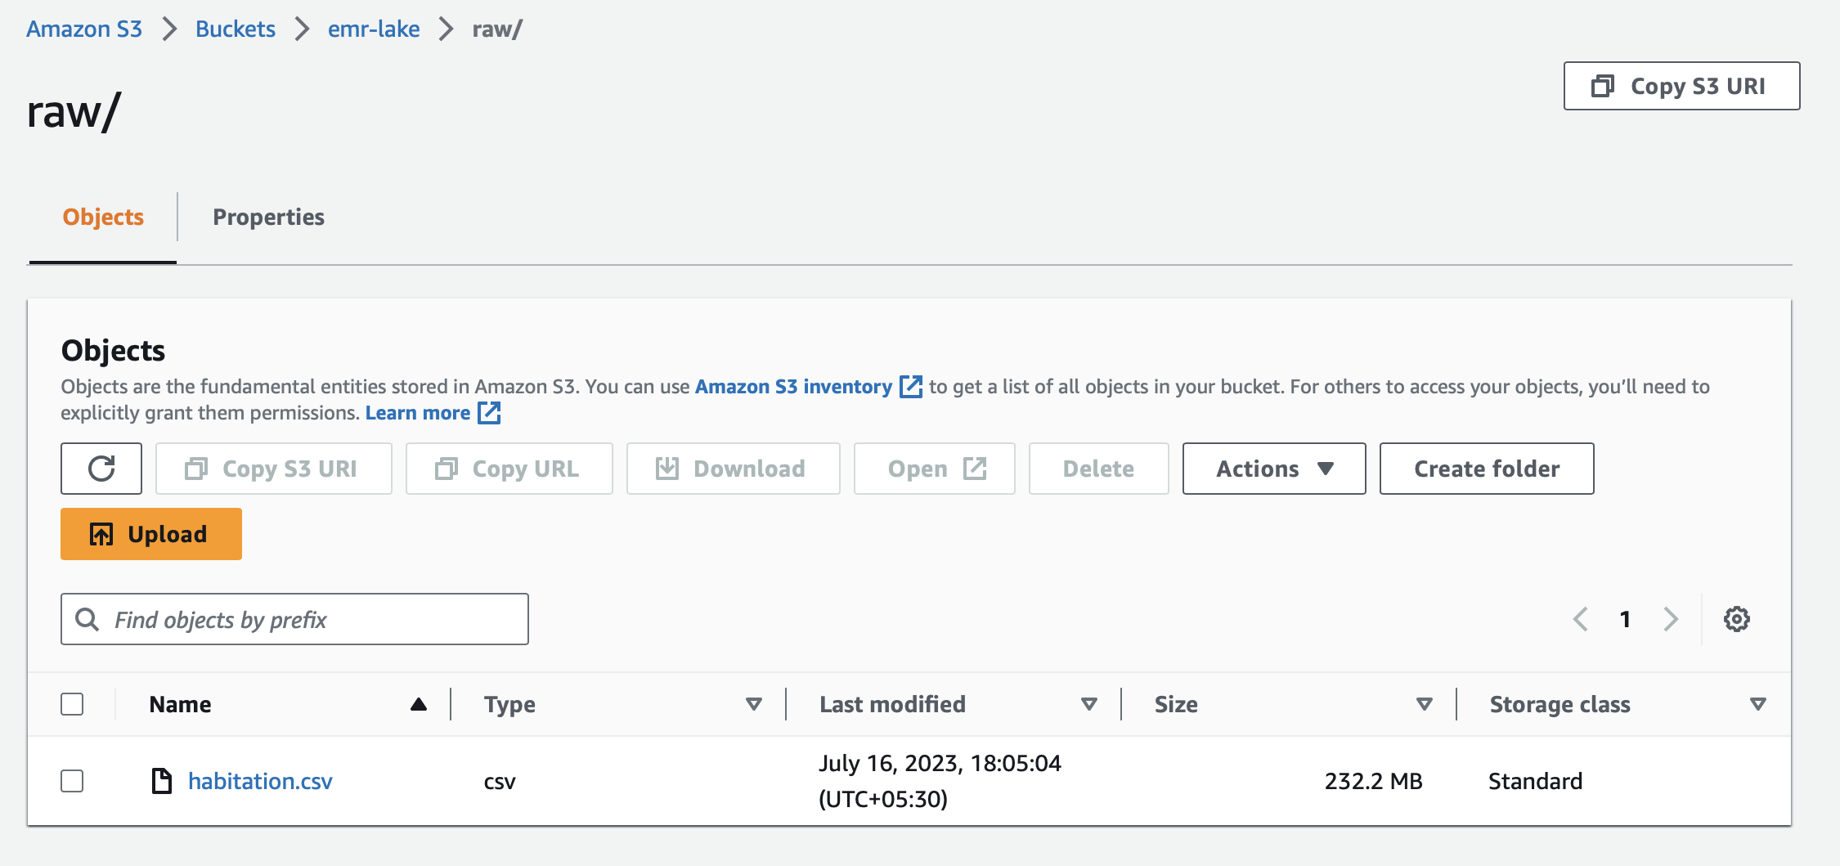The width and height of the screenshot is (1840, 866).
Task: Select the Objects tab
Action: click(x=102, y=217)
